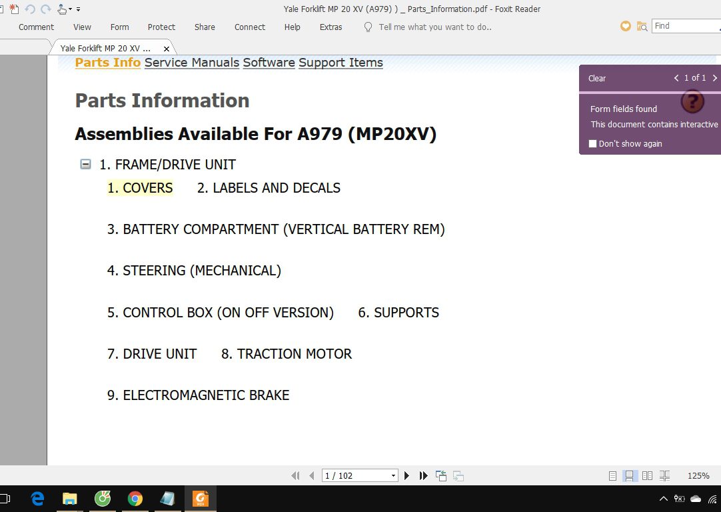Close the Yale Forklift document tab

pos(167,49)
